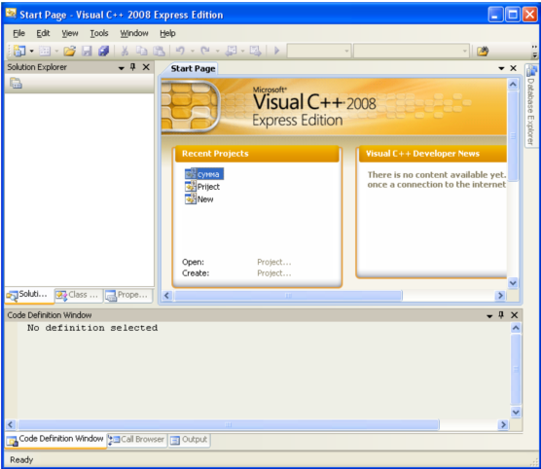
Task: Close the Start Page document tab
Action: pos(514,68)
